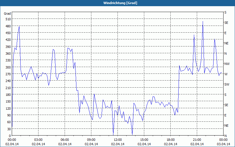The width and height of the screenshot is (235, 147).
Task: Click the 12:00 time label
Action: (x=118, y=140)
